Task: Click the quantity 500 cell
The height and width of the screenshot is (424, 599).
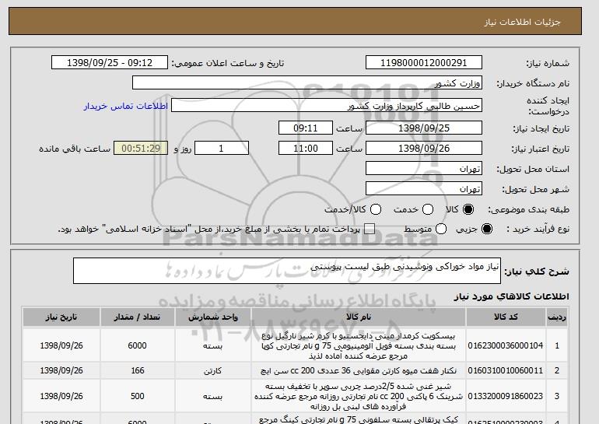Action: click(x=137, y=397)
